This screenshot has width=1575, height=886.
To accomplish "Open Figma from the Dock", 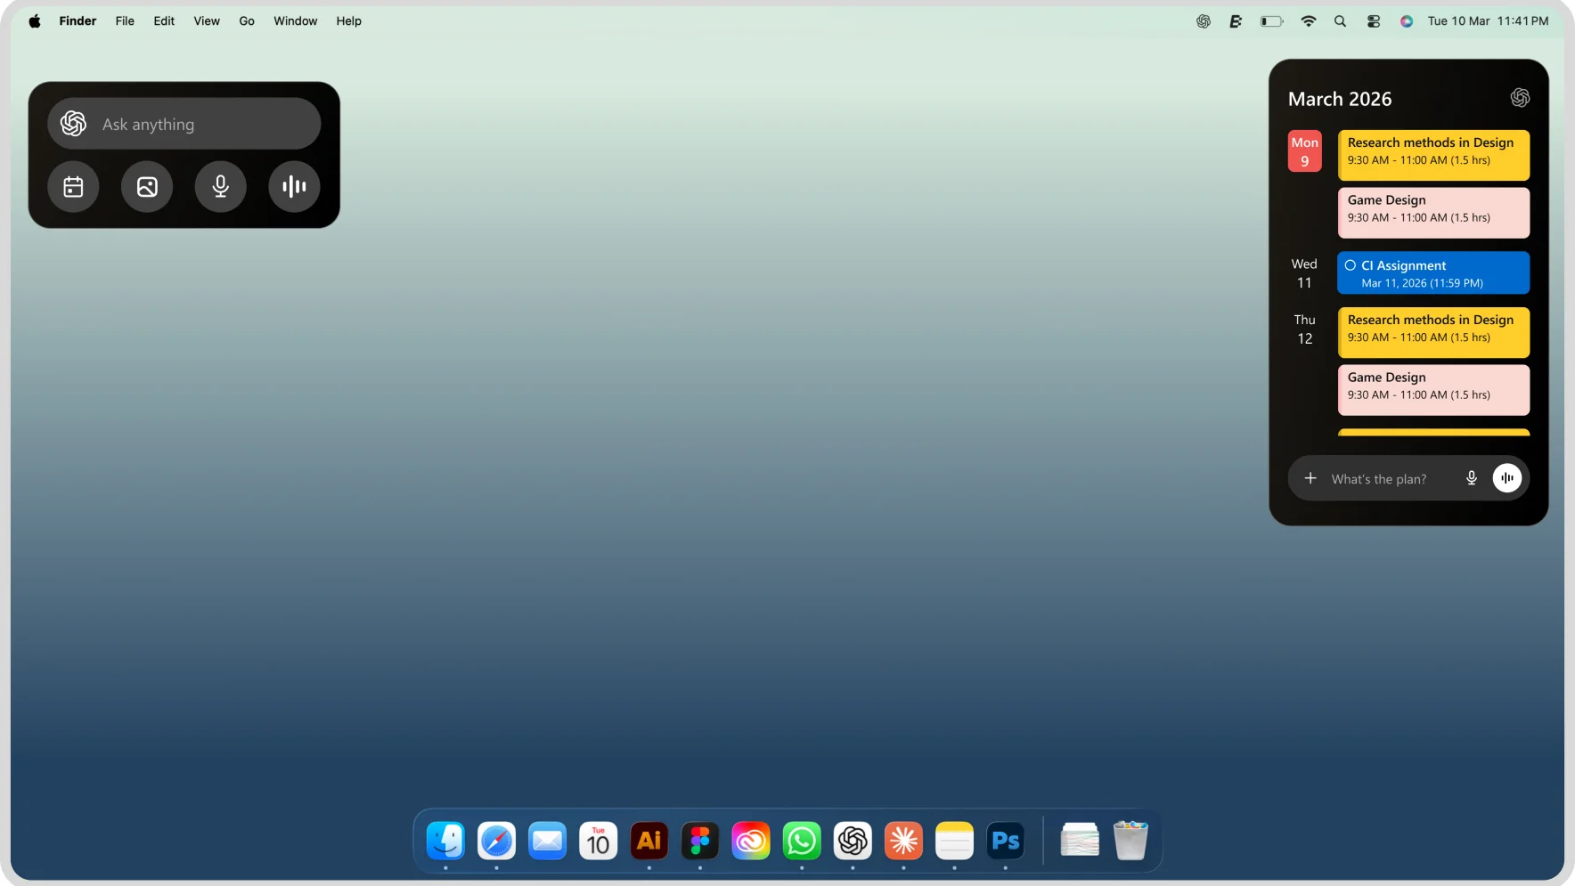I will tap(700, 841).
